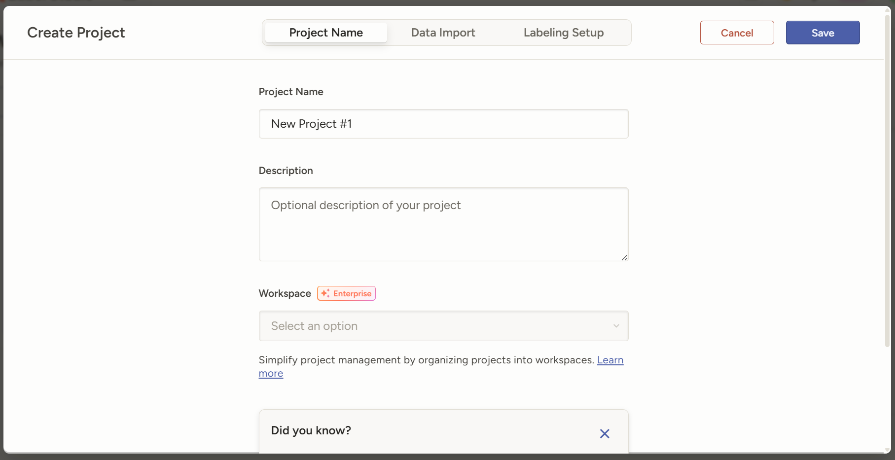Click the description box resize handle icon
Image resolution: width=895 pixels, height=460 pixels.
pos(624,257)
